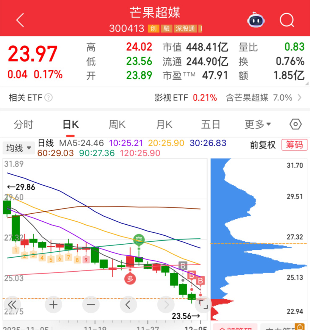
Task: Tap the 60:29.03 moving average value
Action: (55, 153)
